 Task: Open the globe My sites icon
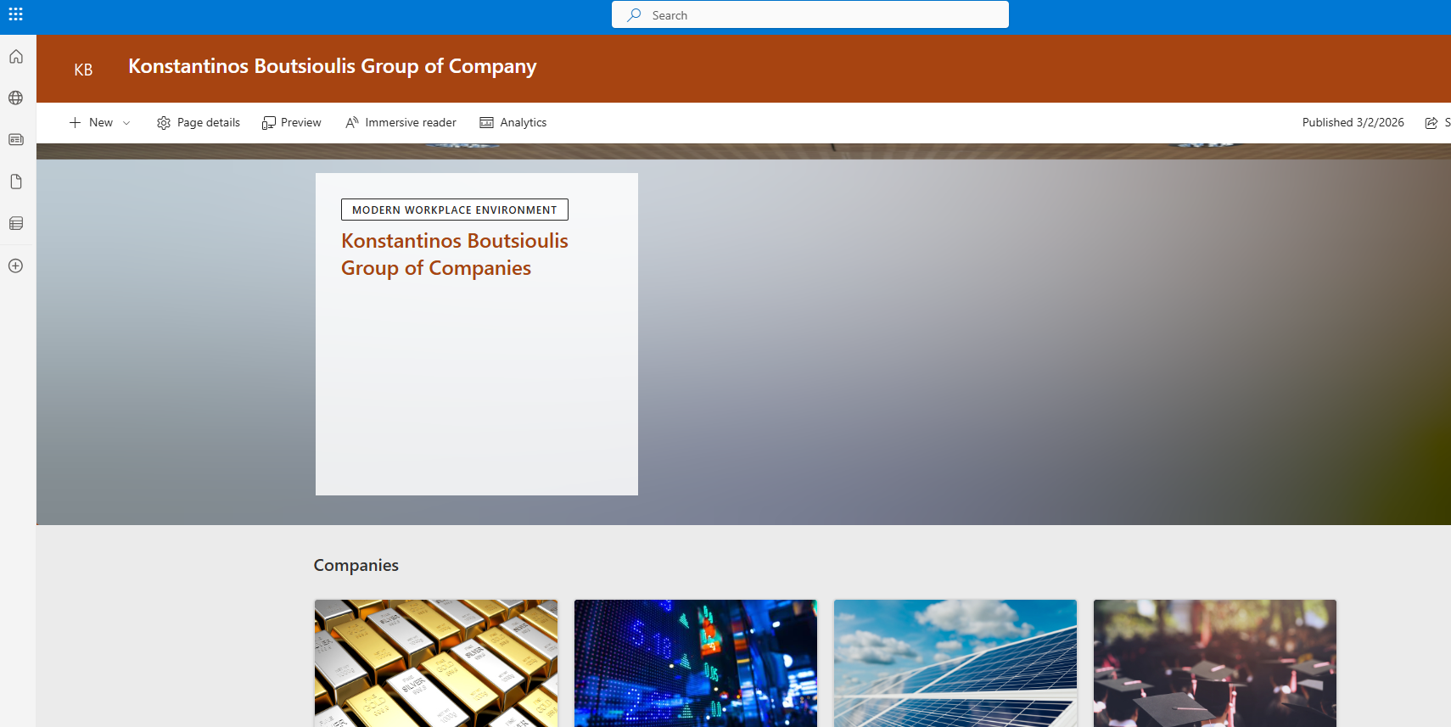pos(16,98)
